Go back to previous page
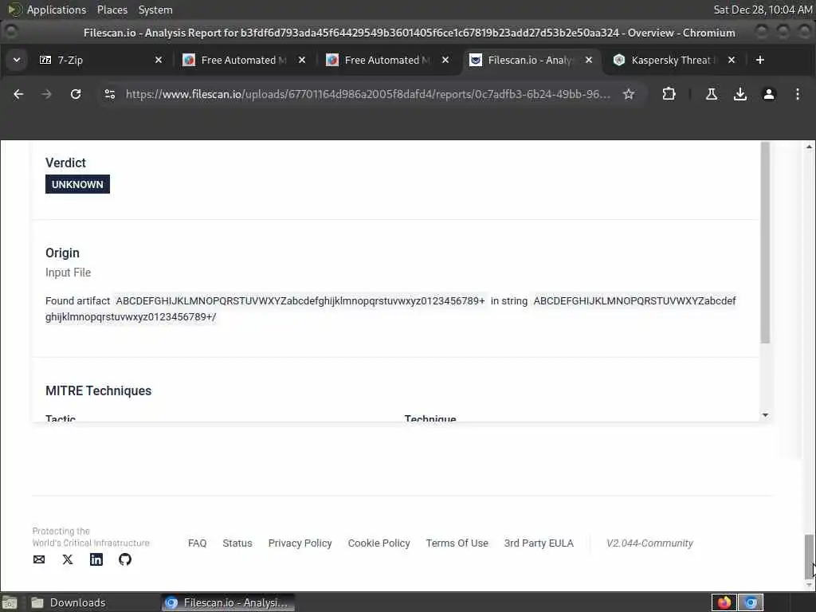This screenshot has height=612, width=816. tap(18, 94)
